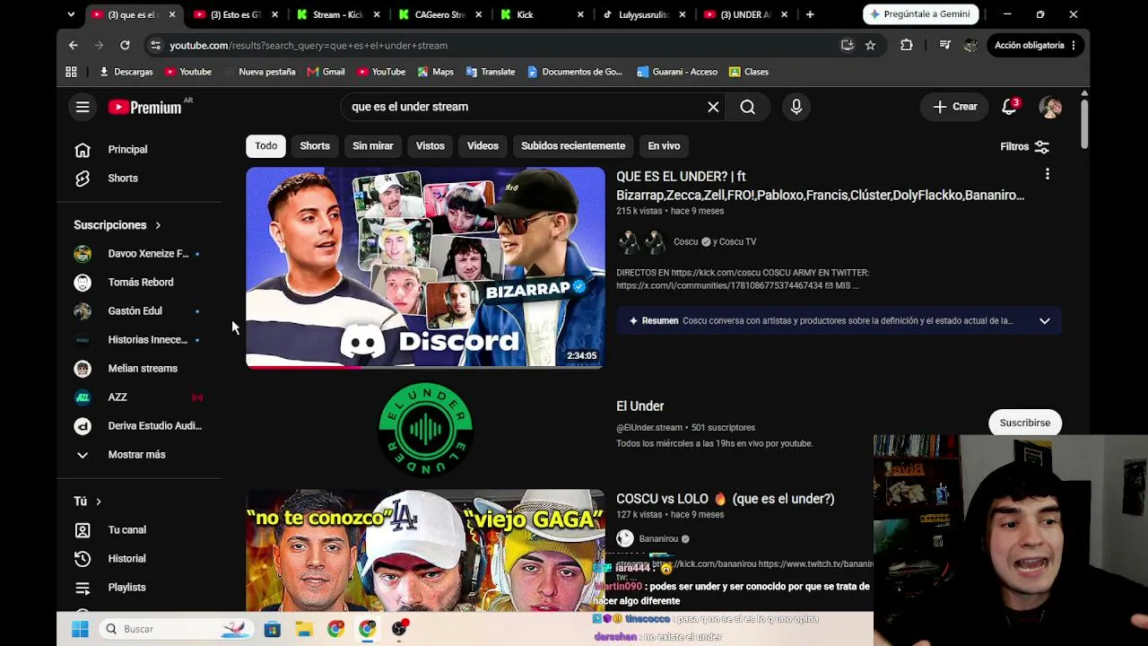Bookmark this page with the star
The height and width of the screenshot is (646, 1148).
point(870,45)
